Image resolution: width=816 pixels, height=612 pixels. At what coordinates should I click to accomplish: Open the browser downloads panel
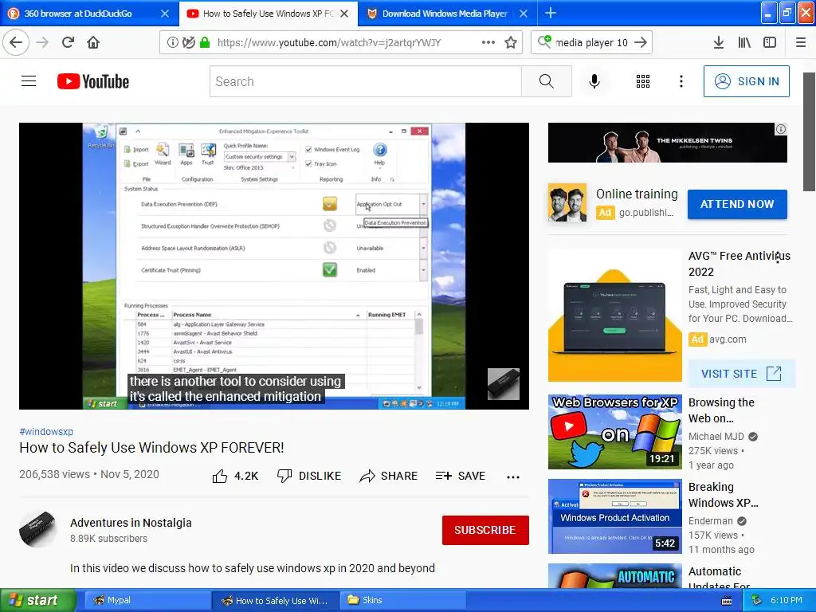[x=718, y=43]
